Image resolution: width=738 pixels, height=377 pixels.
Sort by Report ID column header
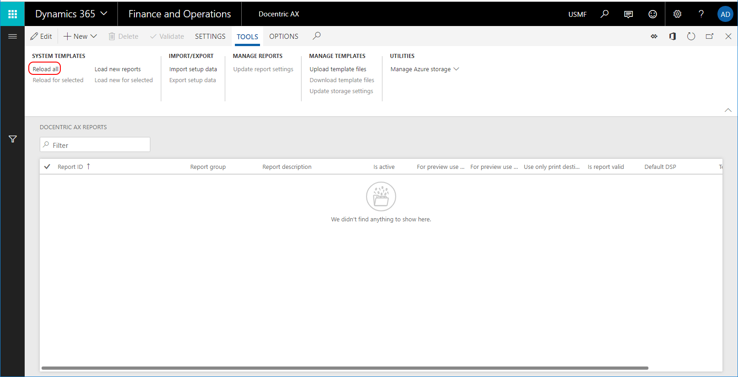[70, 167]
